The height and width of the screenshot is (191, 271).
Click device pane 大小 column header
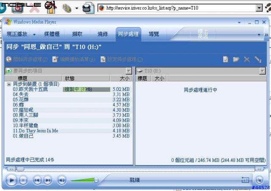click(159, 78)
